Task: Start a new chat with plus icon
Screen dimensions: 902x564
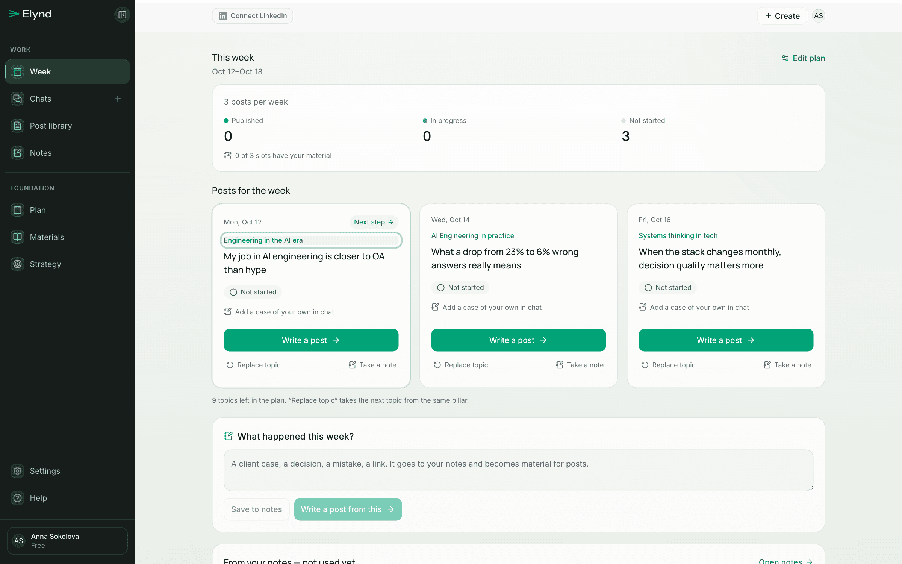Action: [x=118, y=99]
